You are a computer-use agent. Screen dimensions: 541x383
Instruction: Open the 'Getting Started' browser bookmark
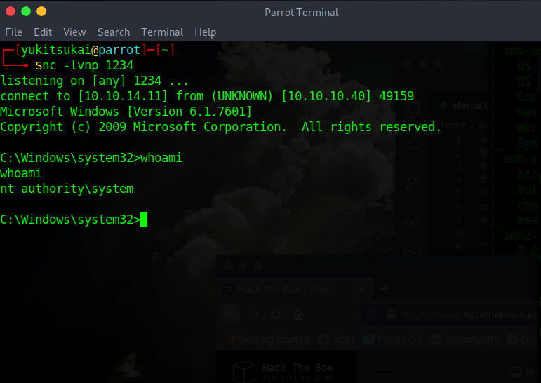click(x=267, y=340)
